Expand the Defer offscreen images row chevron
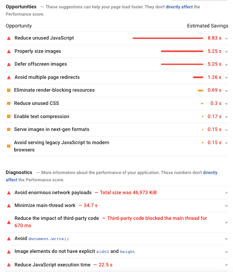The height and width of the screenshot is (272, 233). [226, 64]
